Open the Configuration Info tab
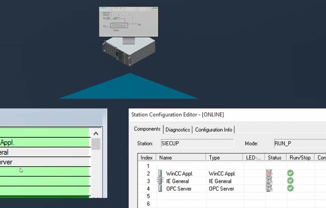326x208 pixels. [213, 130]
